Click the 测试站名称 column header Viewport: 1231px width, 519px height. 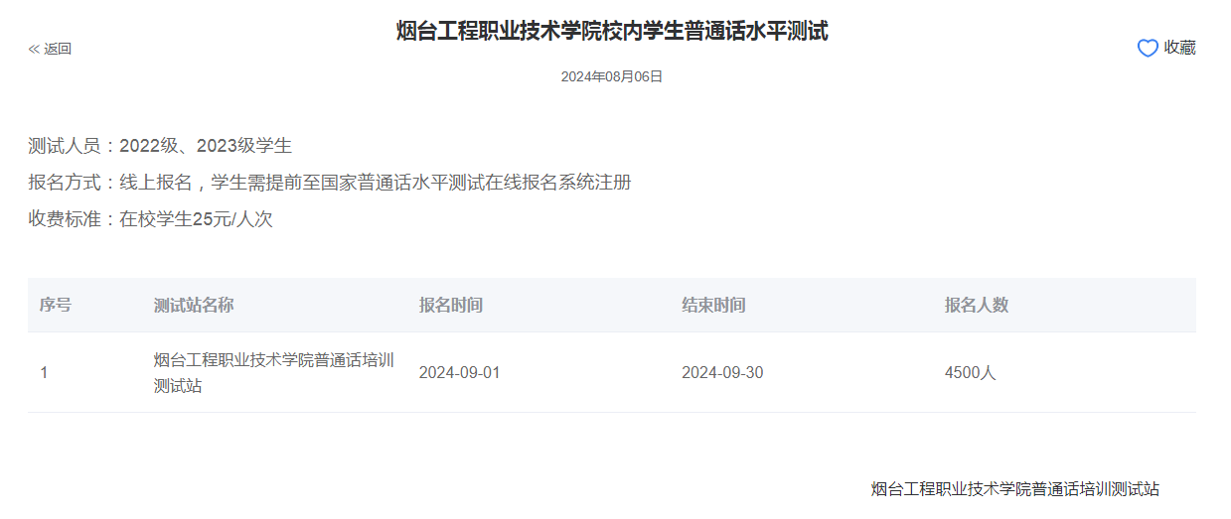[x=194, y=305]
